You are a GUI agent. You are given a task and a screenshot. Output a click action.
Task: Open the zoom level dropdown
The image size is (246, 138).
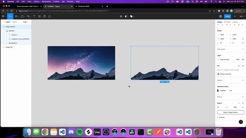242,16
